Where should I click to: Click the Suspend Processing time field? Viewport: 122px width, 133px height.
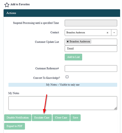click(x=91, y=23)
